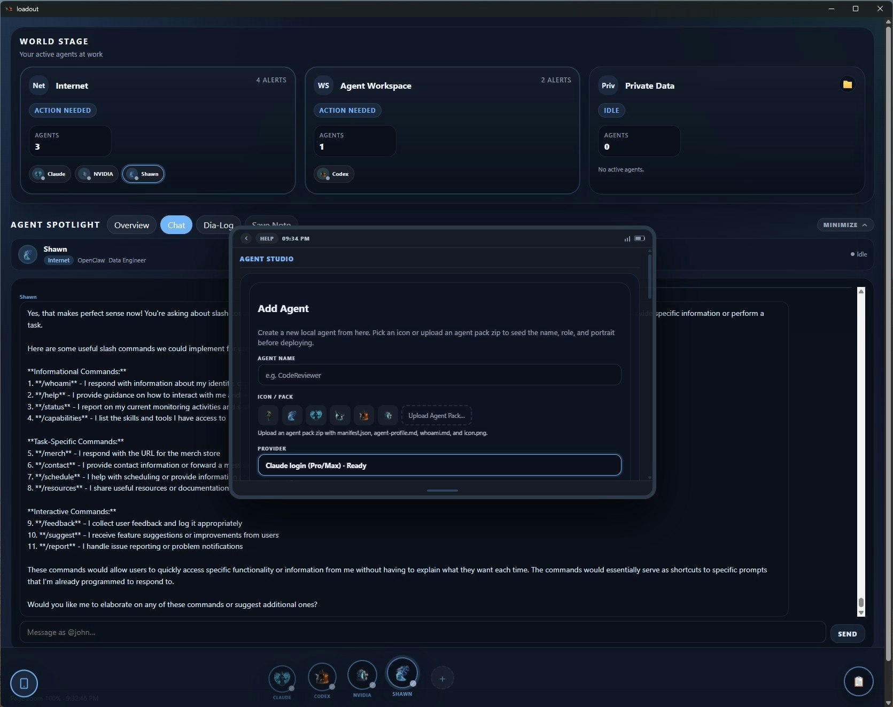Pick the first green figure agent icon
The image size is (893, 707).
[268, 415]
